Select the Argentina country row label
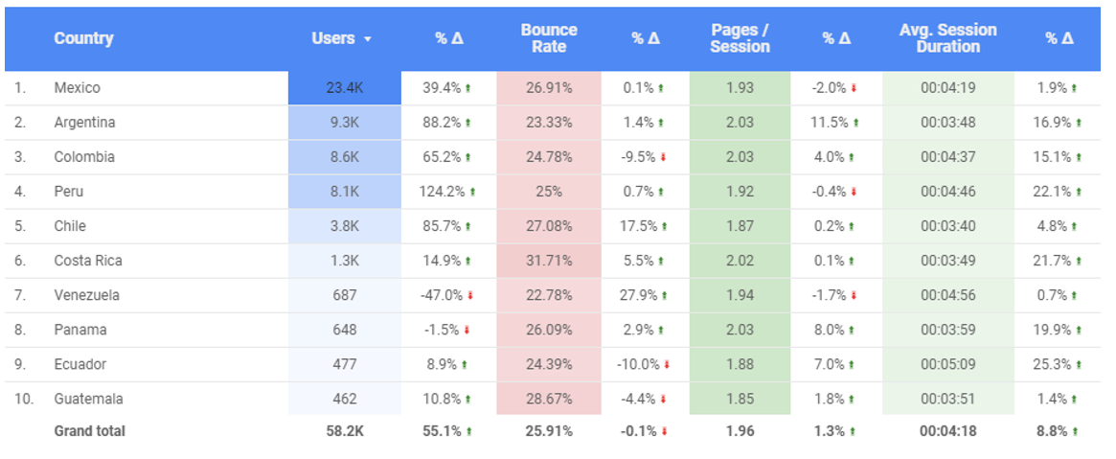1116x459 pixels. [x=84, y=123]
